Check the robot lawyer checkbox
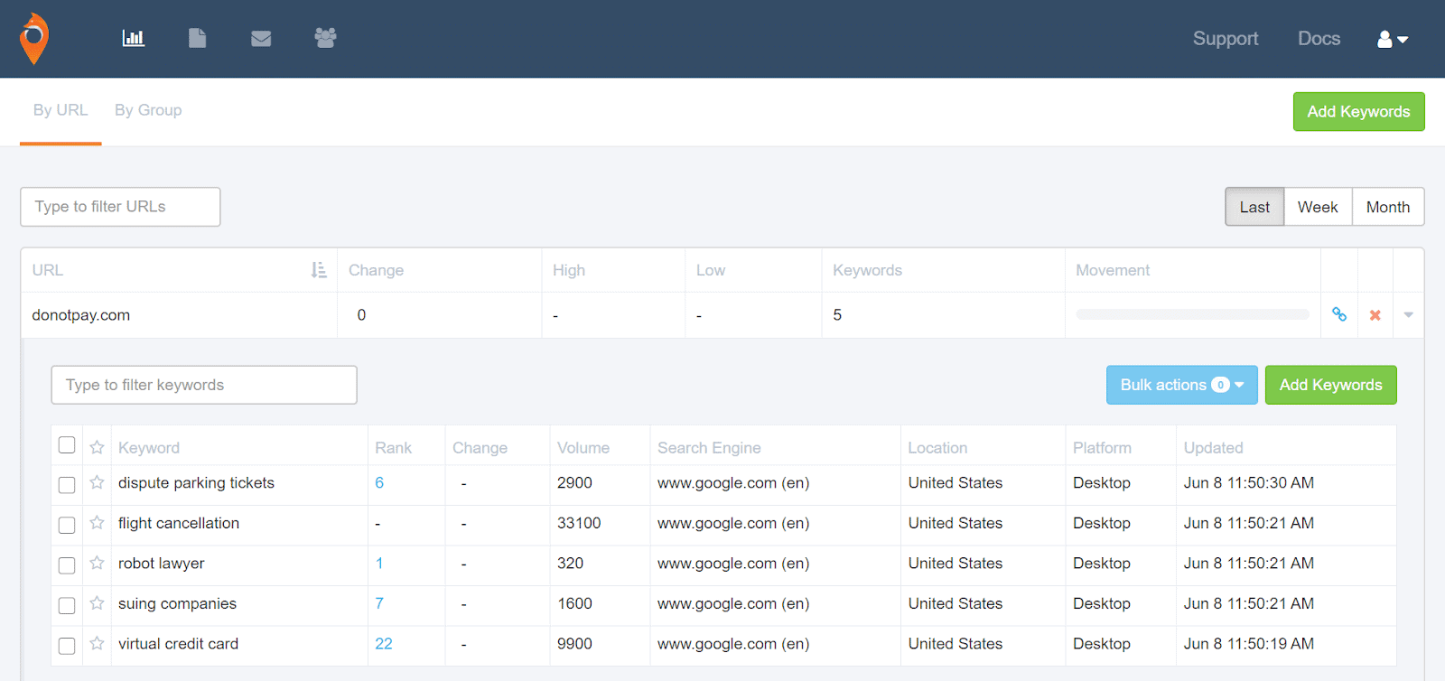This screenshot has width=1445, height=681. click(67, 565)
